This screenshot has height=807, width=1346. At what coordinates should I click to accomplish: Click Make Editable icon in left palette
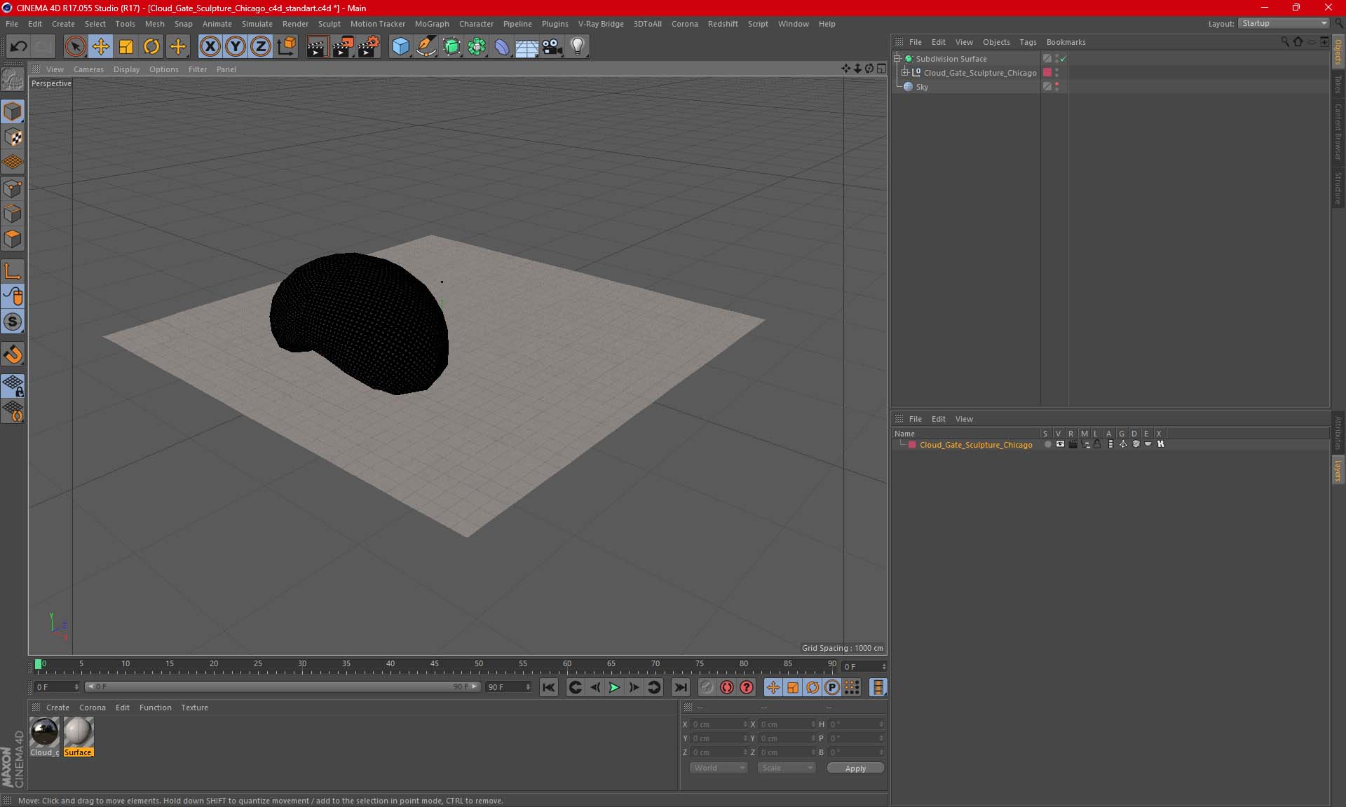(13, 79)
